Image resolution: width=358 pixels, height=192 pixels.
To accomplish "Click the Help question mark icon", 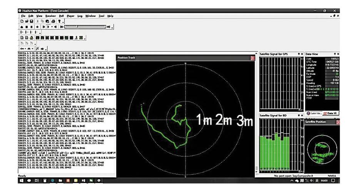I will pos(60,22).
